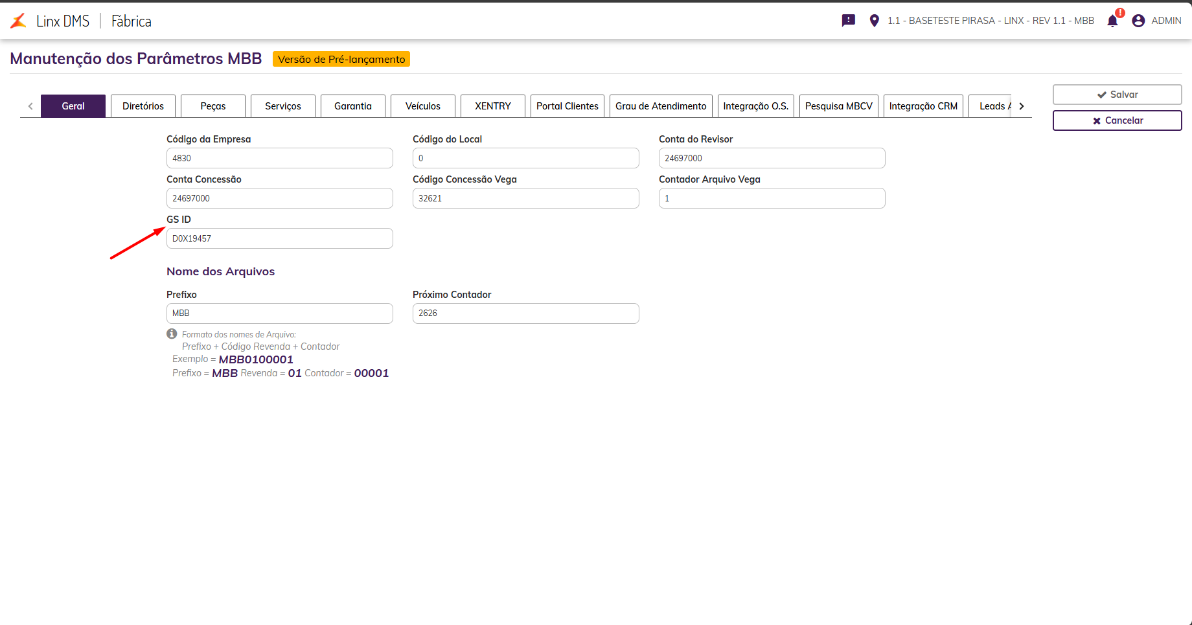This screenshot has height=625, width=1192.
Task: Focus the Código do Local field
Action: pyautogui.click(x=526, y=158)
